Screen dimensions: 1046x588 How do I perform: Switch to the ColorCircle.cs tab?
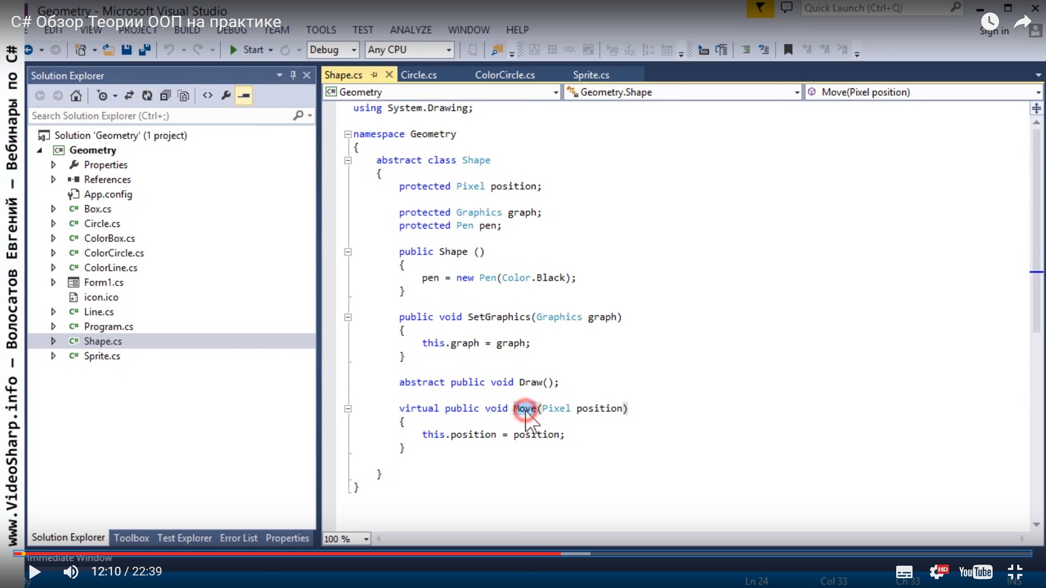(505, 75)
